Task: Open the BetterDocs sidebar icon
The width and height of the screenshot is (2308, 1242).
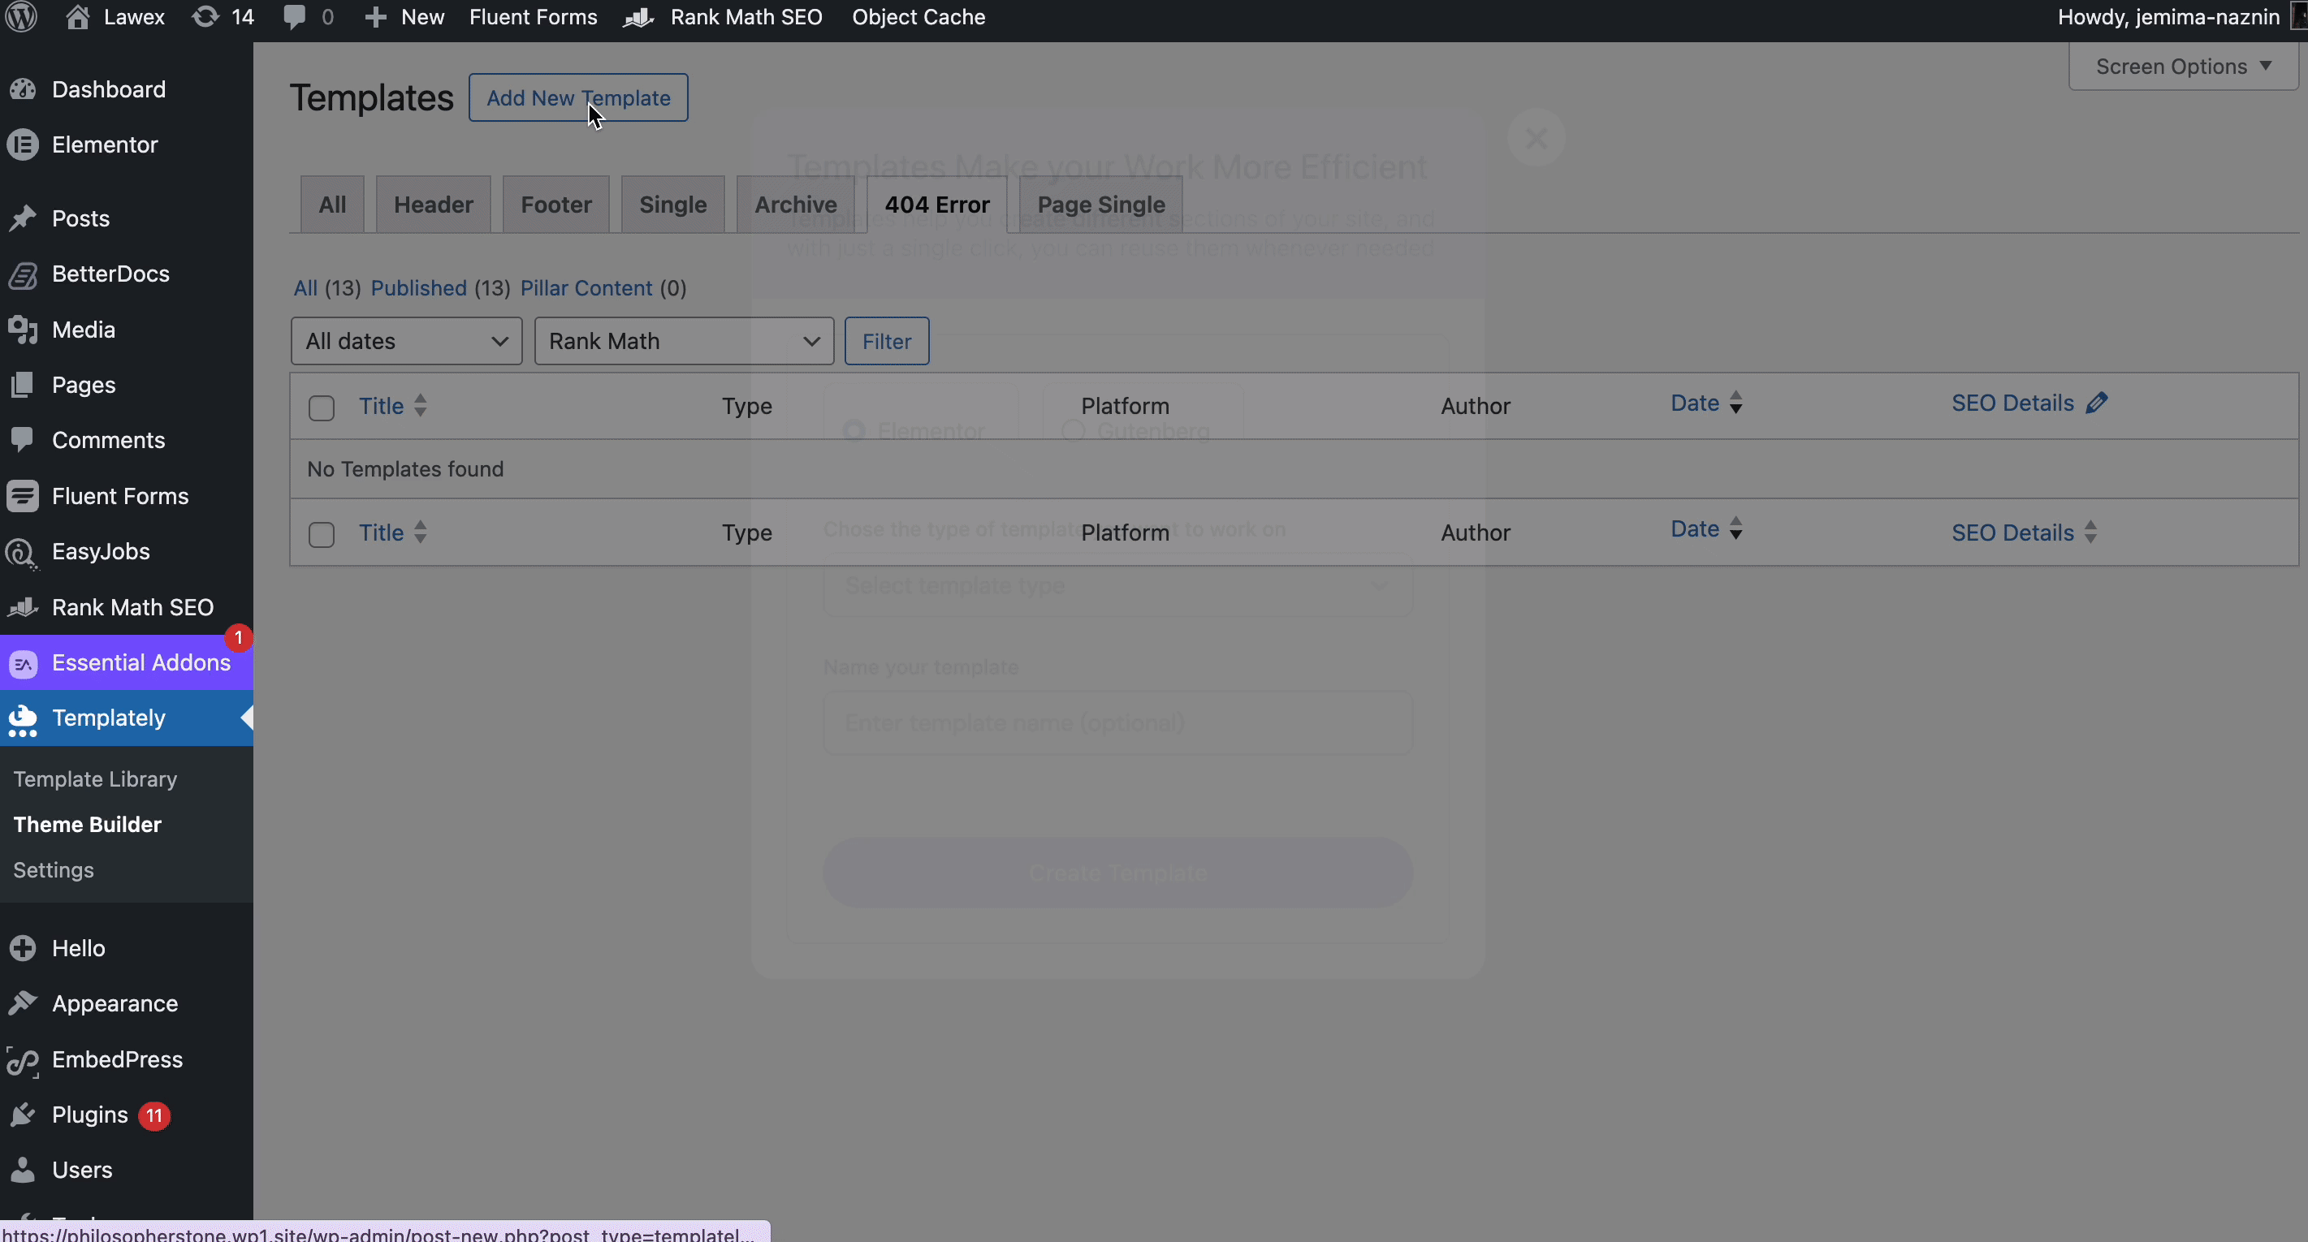Action: pos(23,274)
